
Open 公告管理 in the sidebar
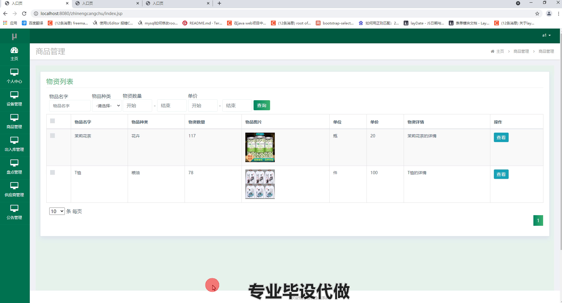[14, 213]
